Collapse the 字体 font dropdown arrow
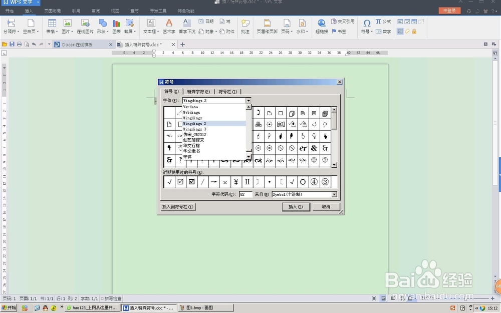 (248, 100)
